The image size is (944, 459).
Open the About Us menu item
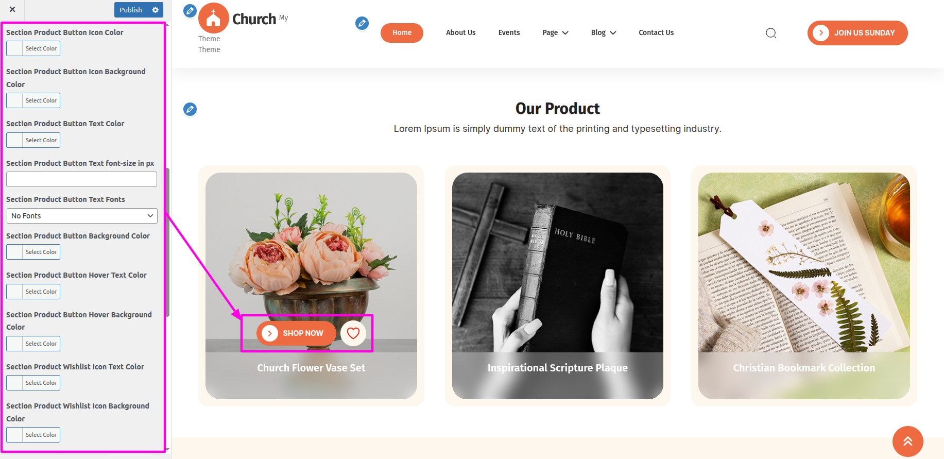(461, 32)
